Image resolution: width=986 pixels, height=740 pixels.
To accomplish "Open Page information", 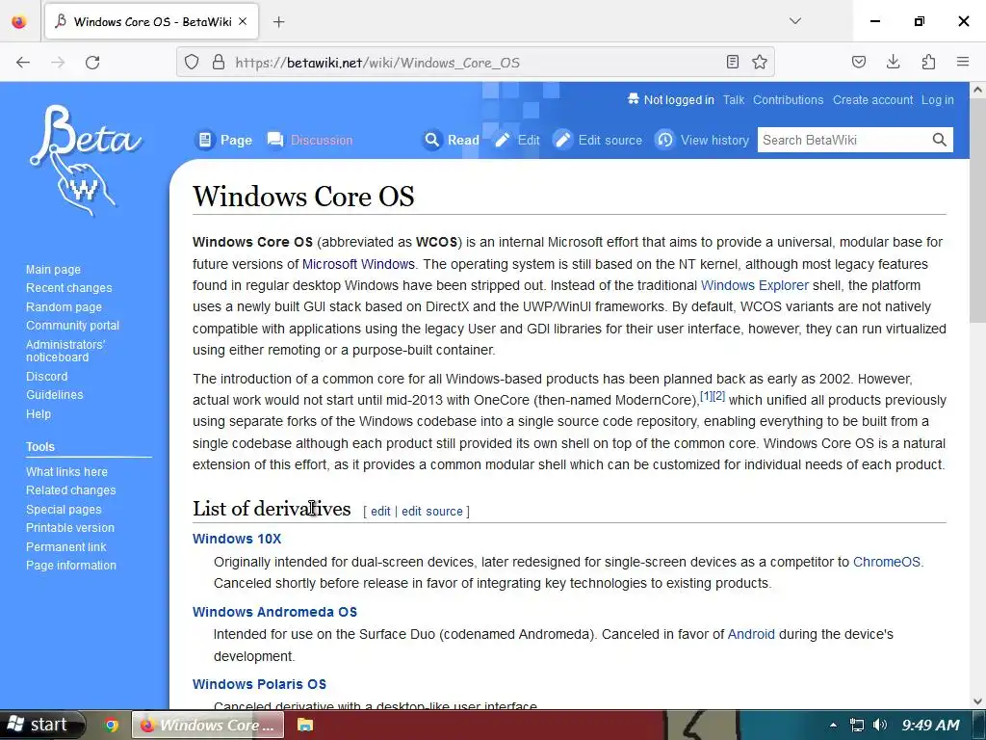I will click(71, 565).
